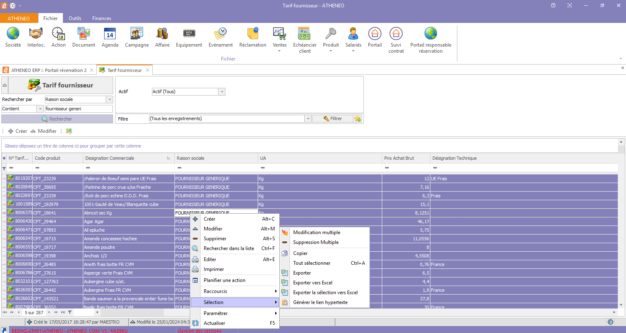Screen dimensions: 626x333
Task: Switch to the Finances ribbon tab
Action: pyautogui.click(x=101, y=18)
